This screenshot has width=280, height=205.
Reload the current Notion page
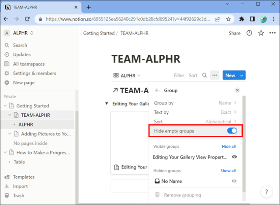(27, 19)
